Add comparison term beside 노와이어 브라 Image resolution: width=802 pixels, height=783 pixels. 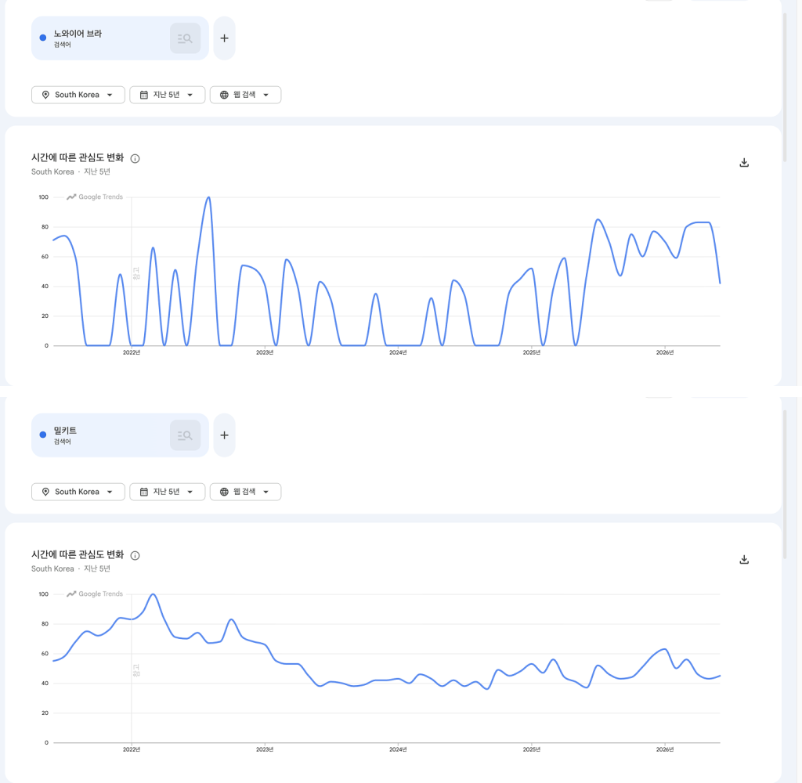pos(224,38)
